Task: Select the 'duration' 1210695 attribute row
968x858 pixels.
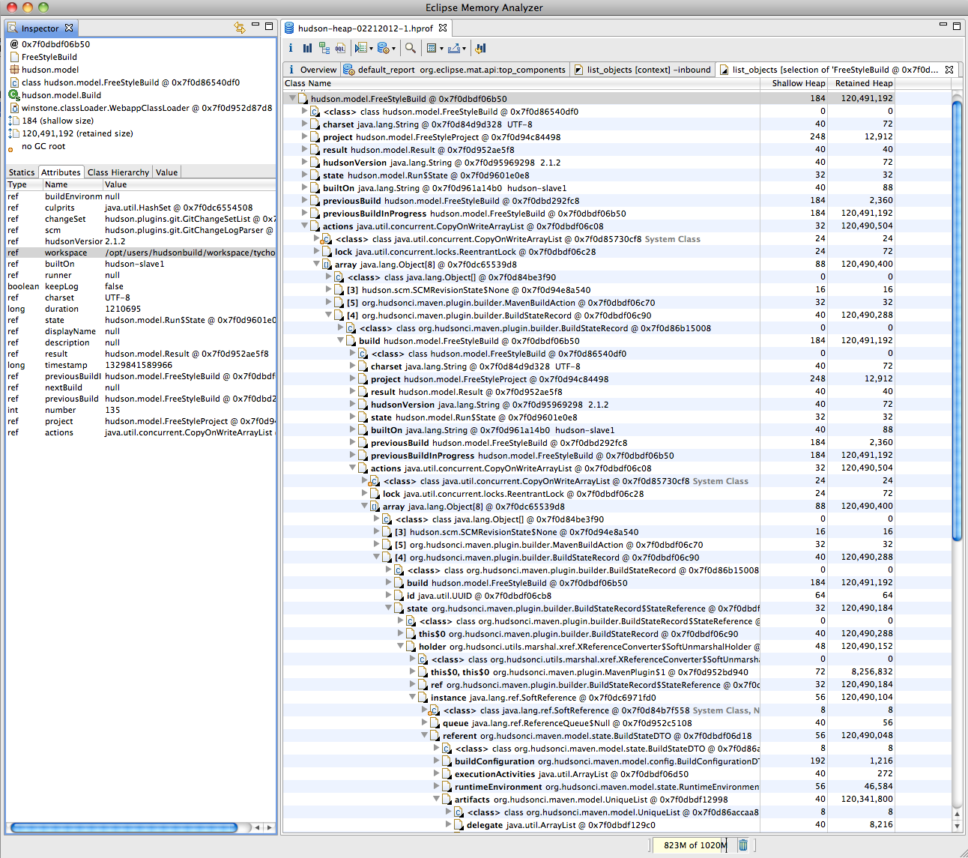Action: tap(141, 309)
